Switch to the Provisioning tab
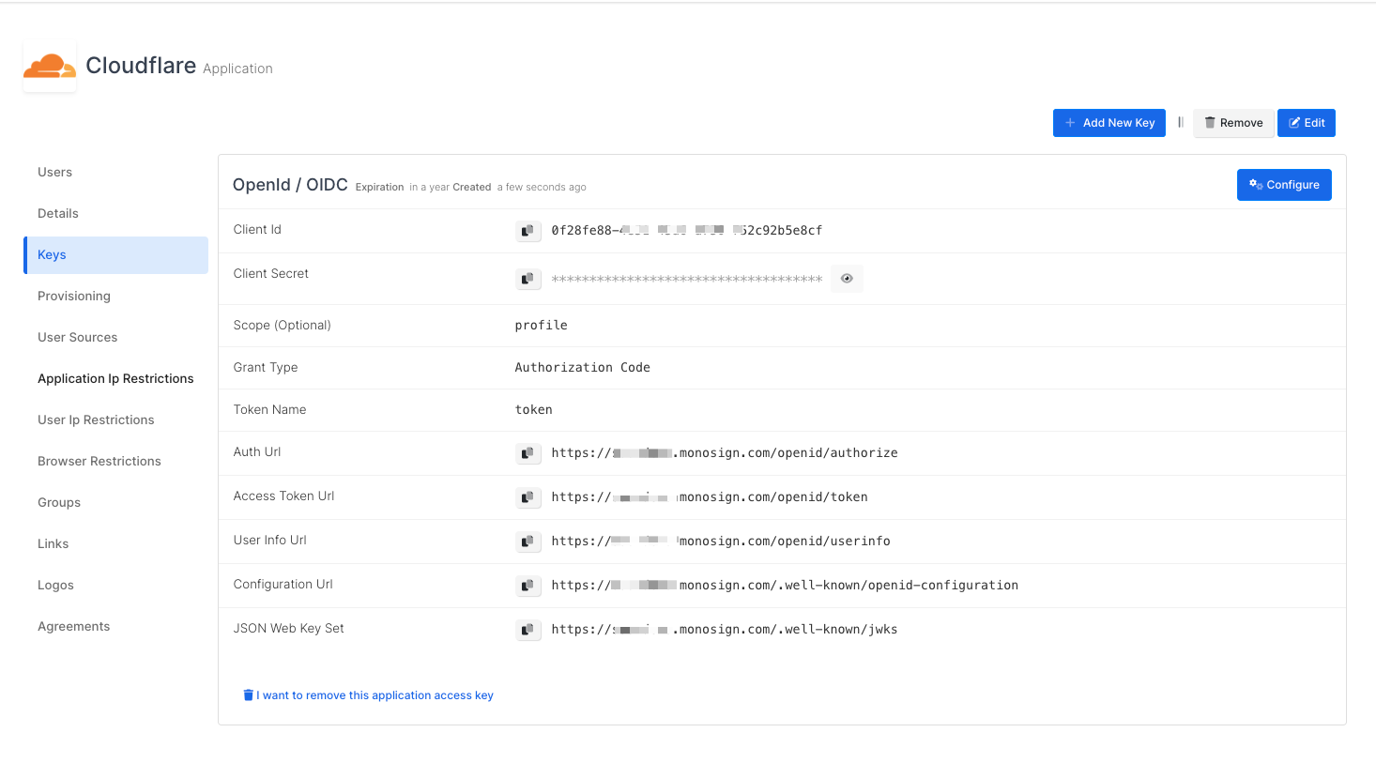1376x763 pixels. coord(74,297)
